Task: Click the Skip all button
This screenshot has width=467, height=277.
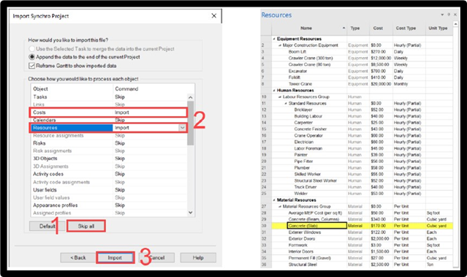Action: [x=86, y=226]
